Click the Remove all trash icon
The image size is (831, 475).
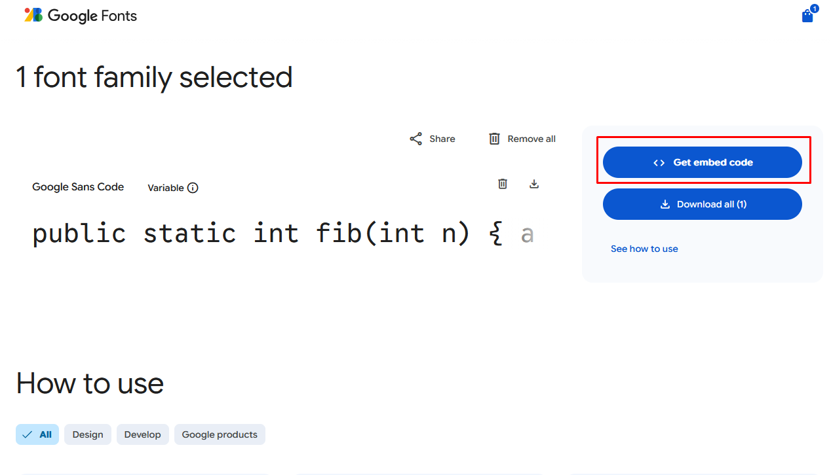coord(494,139)
